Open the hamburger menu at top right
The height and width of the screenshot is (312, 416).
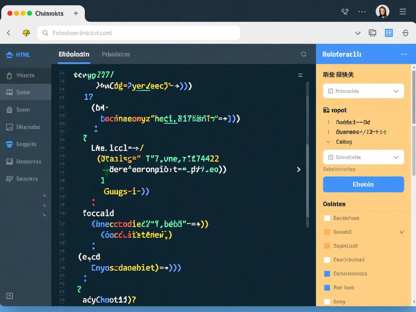pyautogui.click(x=403, y=12)
